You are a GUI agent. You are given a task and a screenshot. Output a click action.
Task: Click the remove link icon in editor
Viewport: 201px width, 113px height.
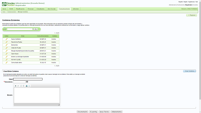pos(29,86)
